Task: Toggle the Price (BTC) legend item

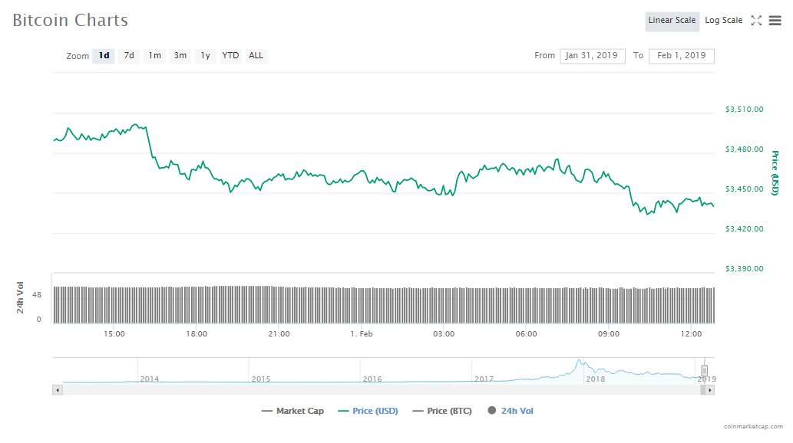Action: [x=444, y=411]
